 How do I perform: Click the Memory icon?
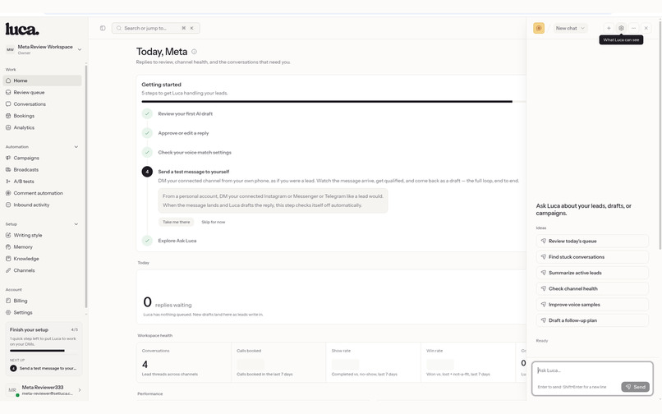pos(8,246)
